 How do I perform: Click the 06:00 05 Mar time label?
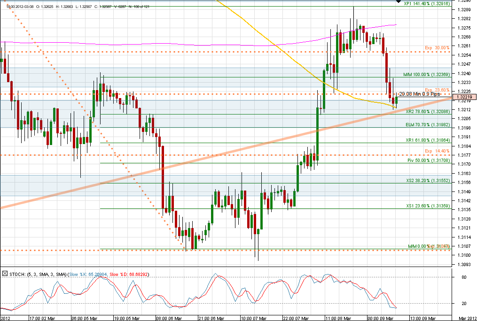click(x=84, y=318)
